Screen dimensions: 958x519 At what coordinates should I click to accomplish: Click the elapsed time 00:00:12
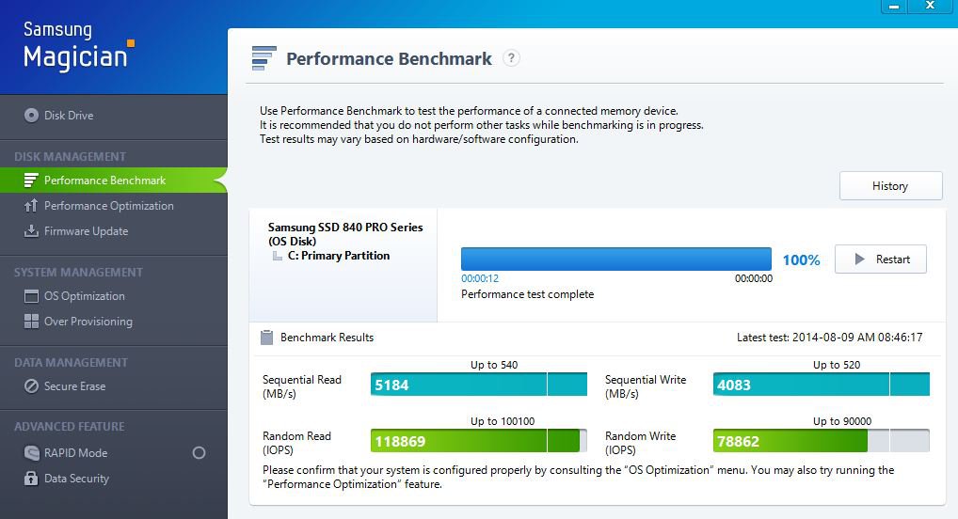[480, 278]
